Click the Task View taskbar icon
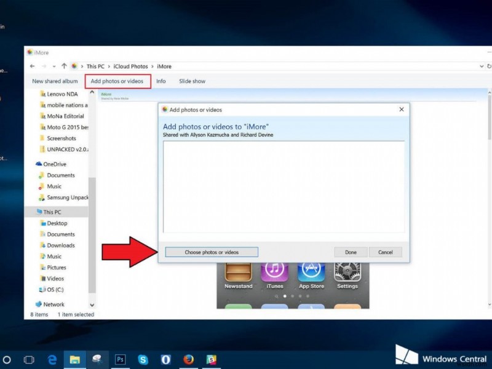 click(x=28, y=359)
